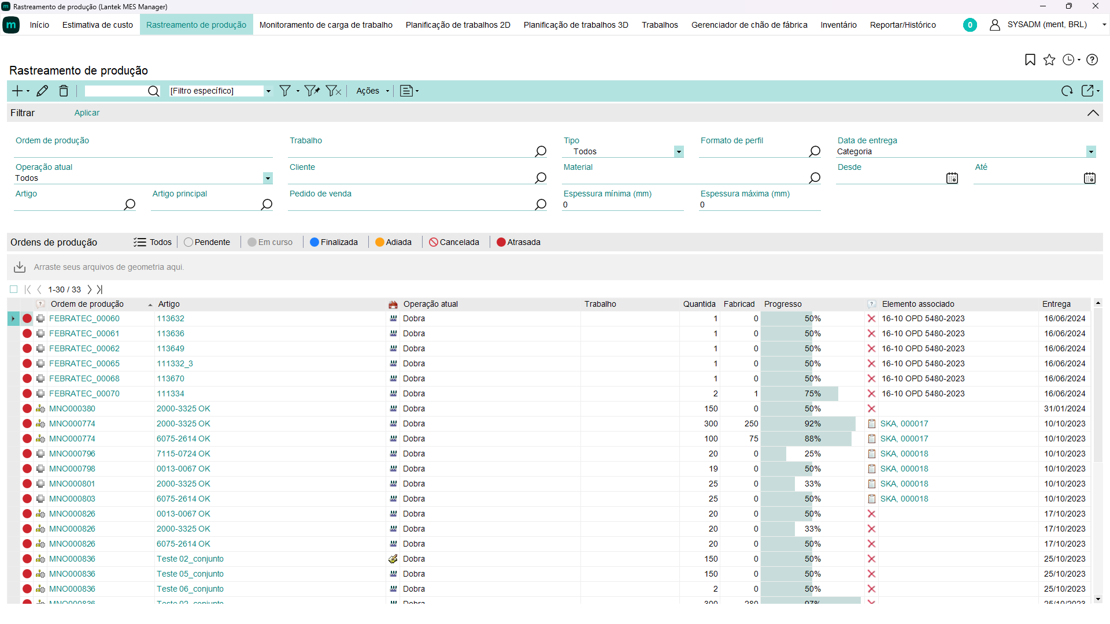Expand the FEBRATEC_00060 row arrow
The height and width of the screenshot is (624, 1110).
pyautogui.click(x=13, y=318)
